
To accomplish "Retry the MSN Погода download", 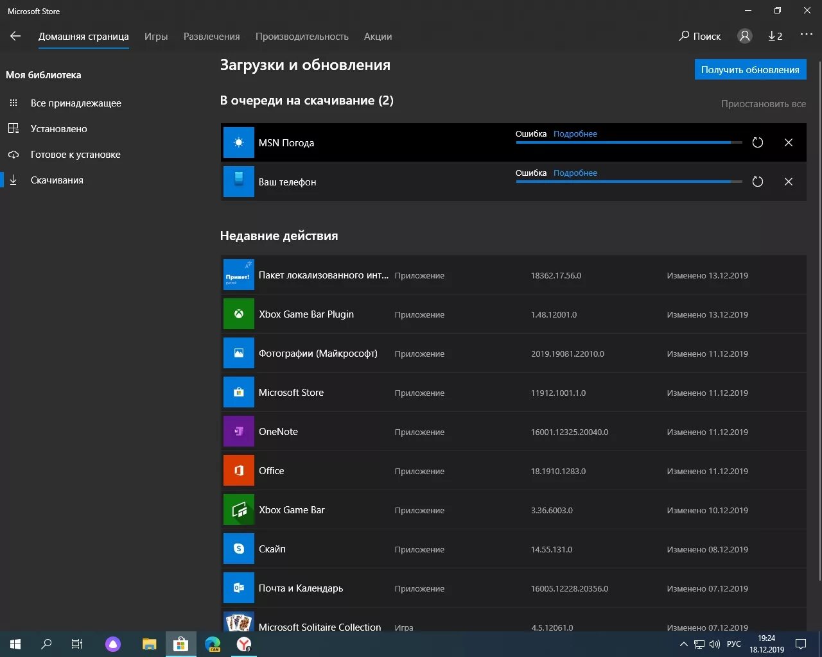I will pyautogui.click(x=758, y=142).
